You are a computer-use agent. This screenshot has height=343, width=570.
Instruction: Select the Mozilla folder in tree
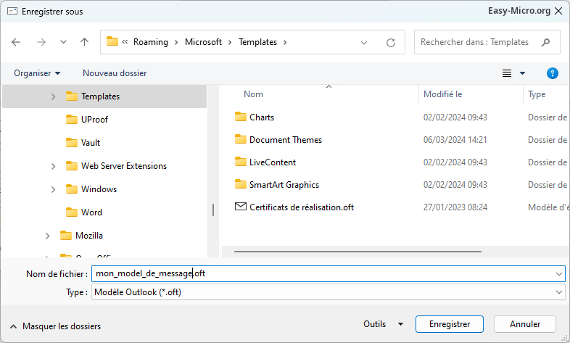coord(89,236)
